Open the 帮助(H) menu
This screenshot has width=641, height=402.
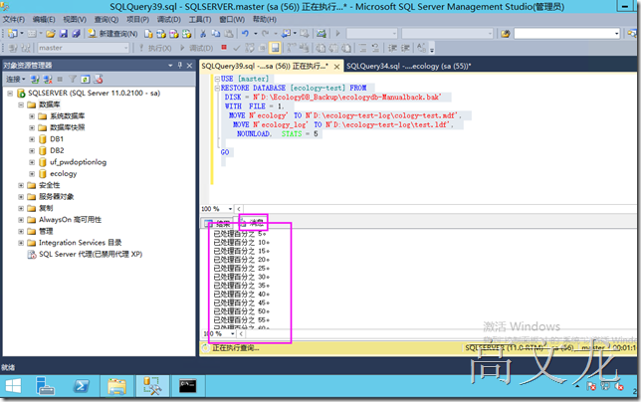click(265, 19)
